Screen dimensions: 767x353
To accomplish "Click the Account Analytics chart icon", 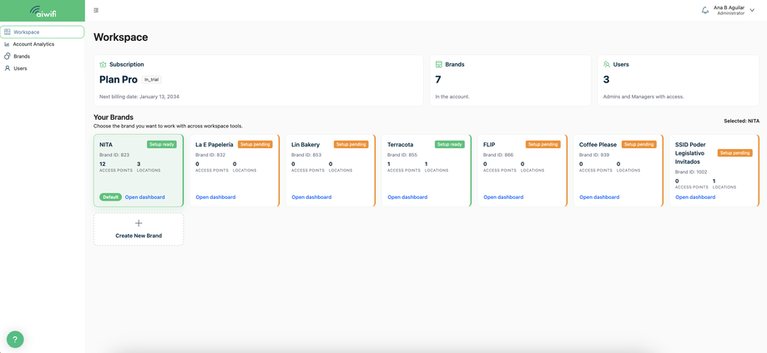I will pyautogui.click(x=8, y=44).
